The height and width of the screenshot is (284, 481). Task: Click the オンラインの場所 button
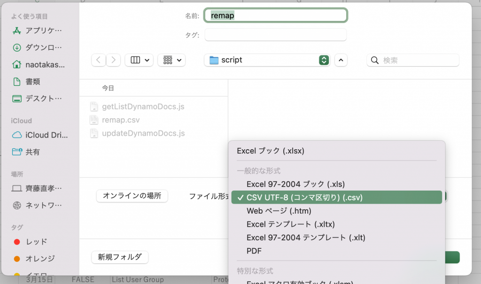click(132, 196)
